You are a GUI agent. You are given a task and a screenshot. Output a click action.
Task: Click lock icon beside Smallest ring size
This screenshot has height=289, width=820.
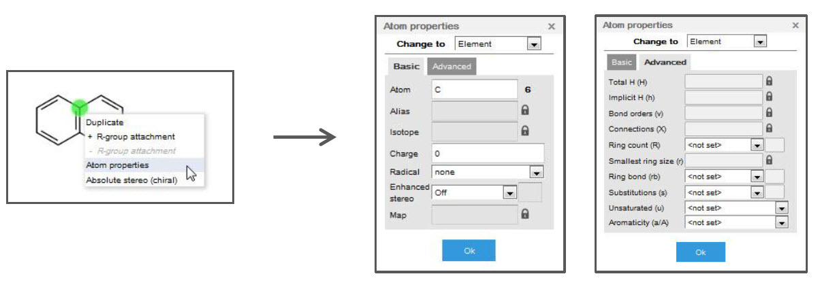[x=769, y=160]
